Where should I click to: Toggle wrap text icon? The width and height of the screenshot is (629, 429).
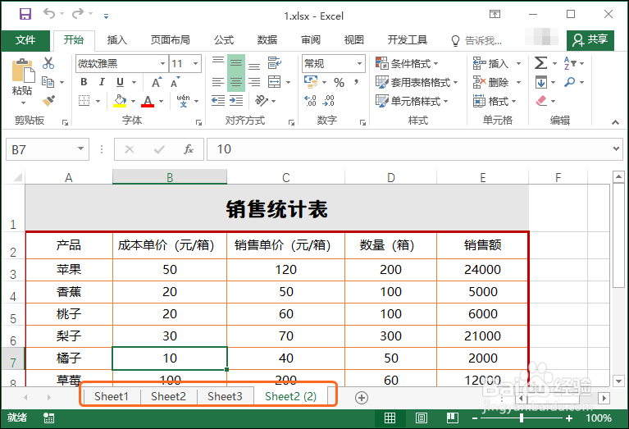coord(275,62)
